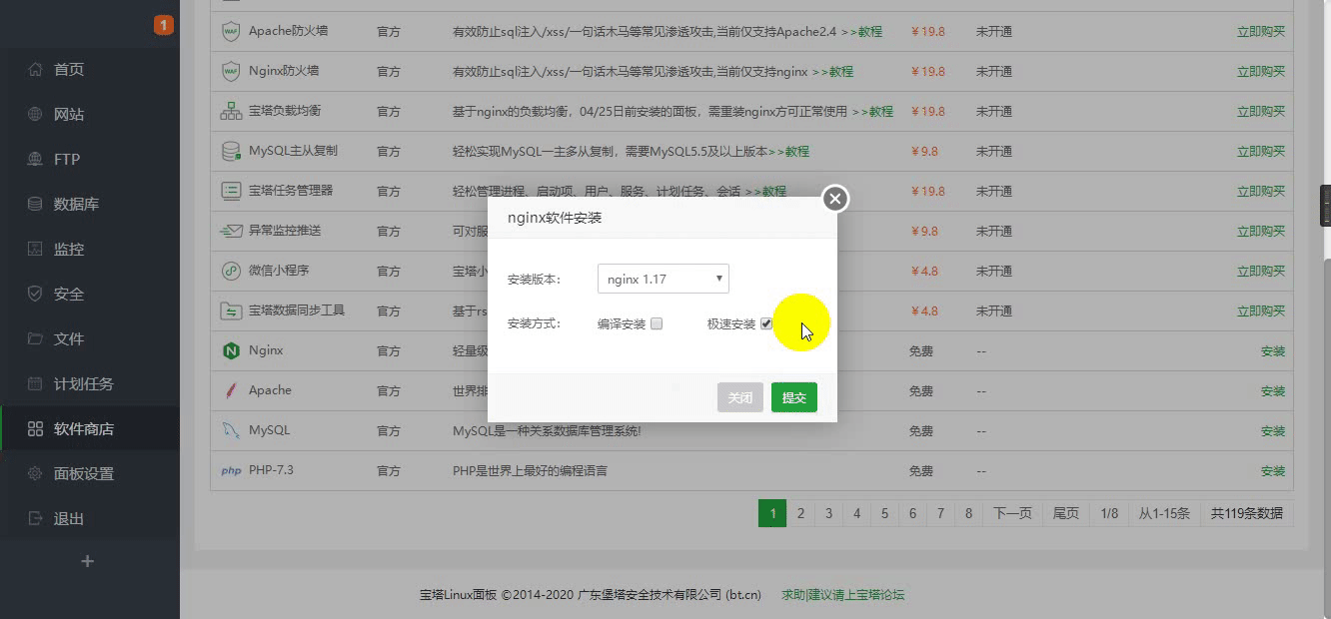The width and height of the screenshot is (1331, 619).
Task: Click 安装 link for MySQL row
Action: [x=1273, y=430]
